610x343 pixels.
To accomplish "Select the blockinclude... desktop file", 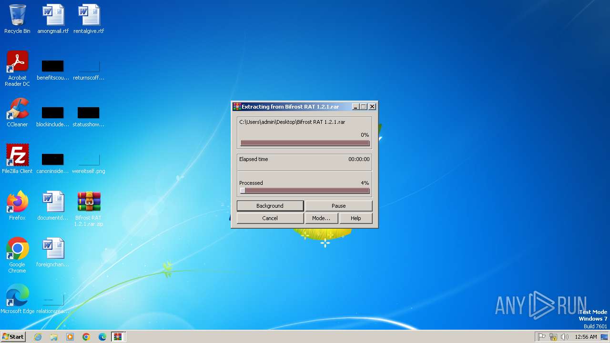I will 53,116.
